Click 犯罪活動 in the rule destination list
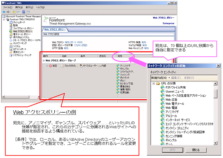223x158 pixels. click(125, 93)
